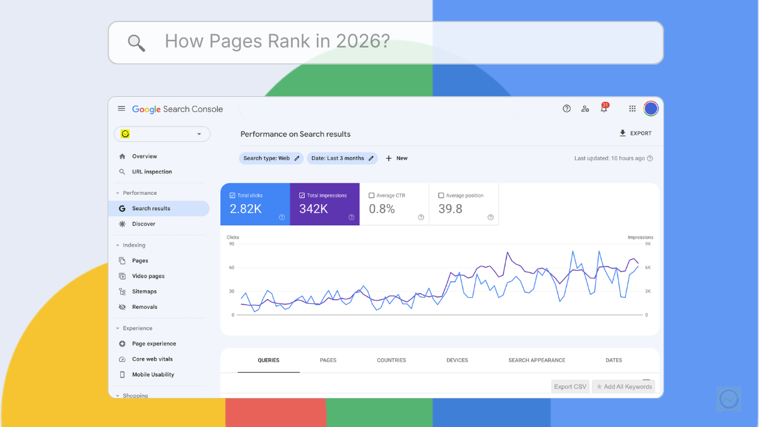Open the property selector dropdown
The width and height of the screenshot is (759, 427).
point(162,134)
